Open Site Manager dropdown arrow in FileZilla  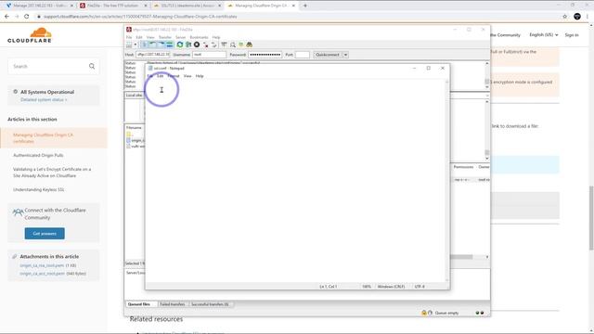pyautogui.click(x=136, y=45)
